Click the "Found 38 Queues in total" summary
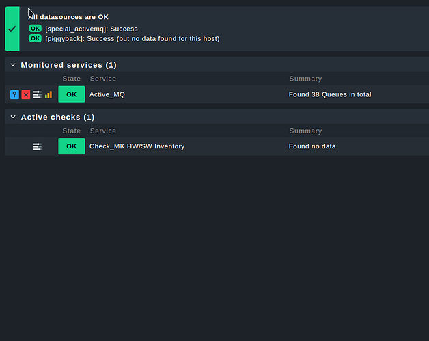This screenshot has width=429, height=341. (330, 94)
